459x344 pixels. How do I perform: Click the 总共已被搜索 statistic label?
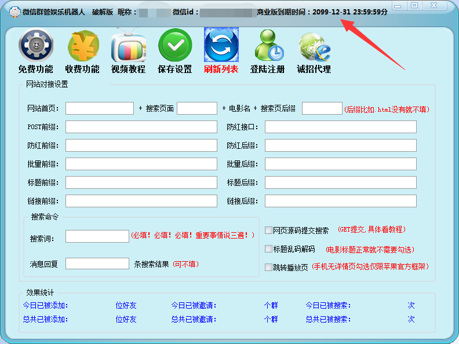click(328, 319)
